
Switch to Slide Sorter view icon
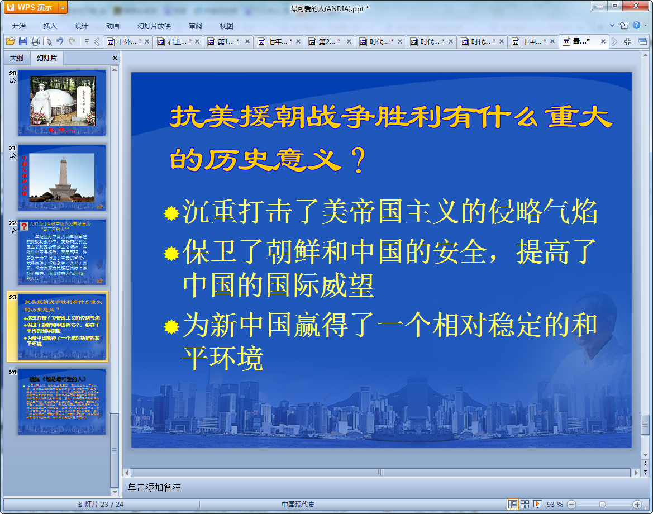(525, 505)
